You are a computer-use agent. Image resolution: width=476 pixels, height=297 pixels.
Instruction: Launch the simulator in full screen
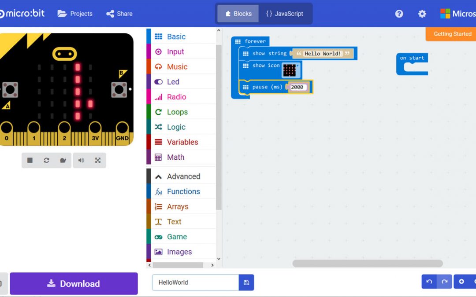tap(98, 160)
